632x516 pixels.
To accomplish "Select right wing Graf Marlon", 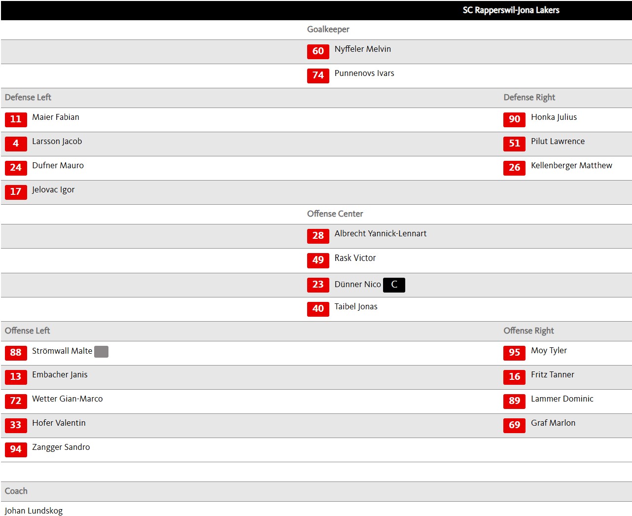I will tap(553, 423).
